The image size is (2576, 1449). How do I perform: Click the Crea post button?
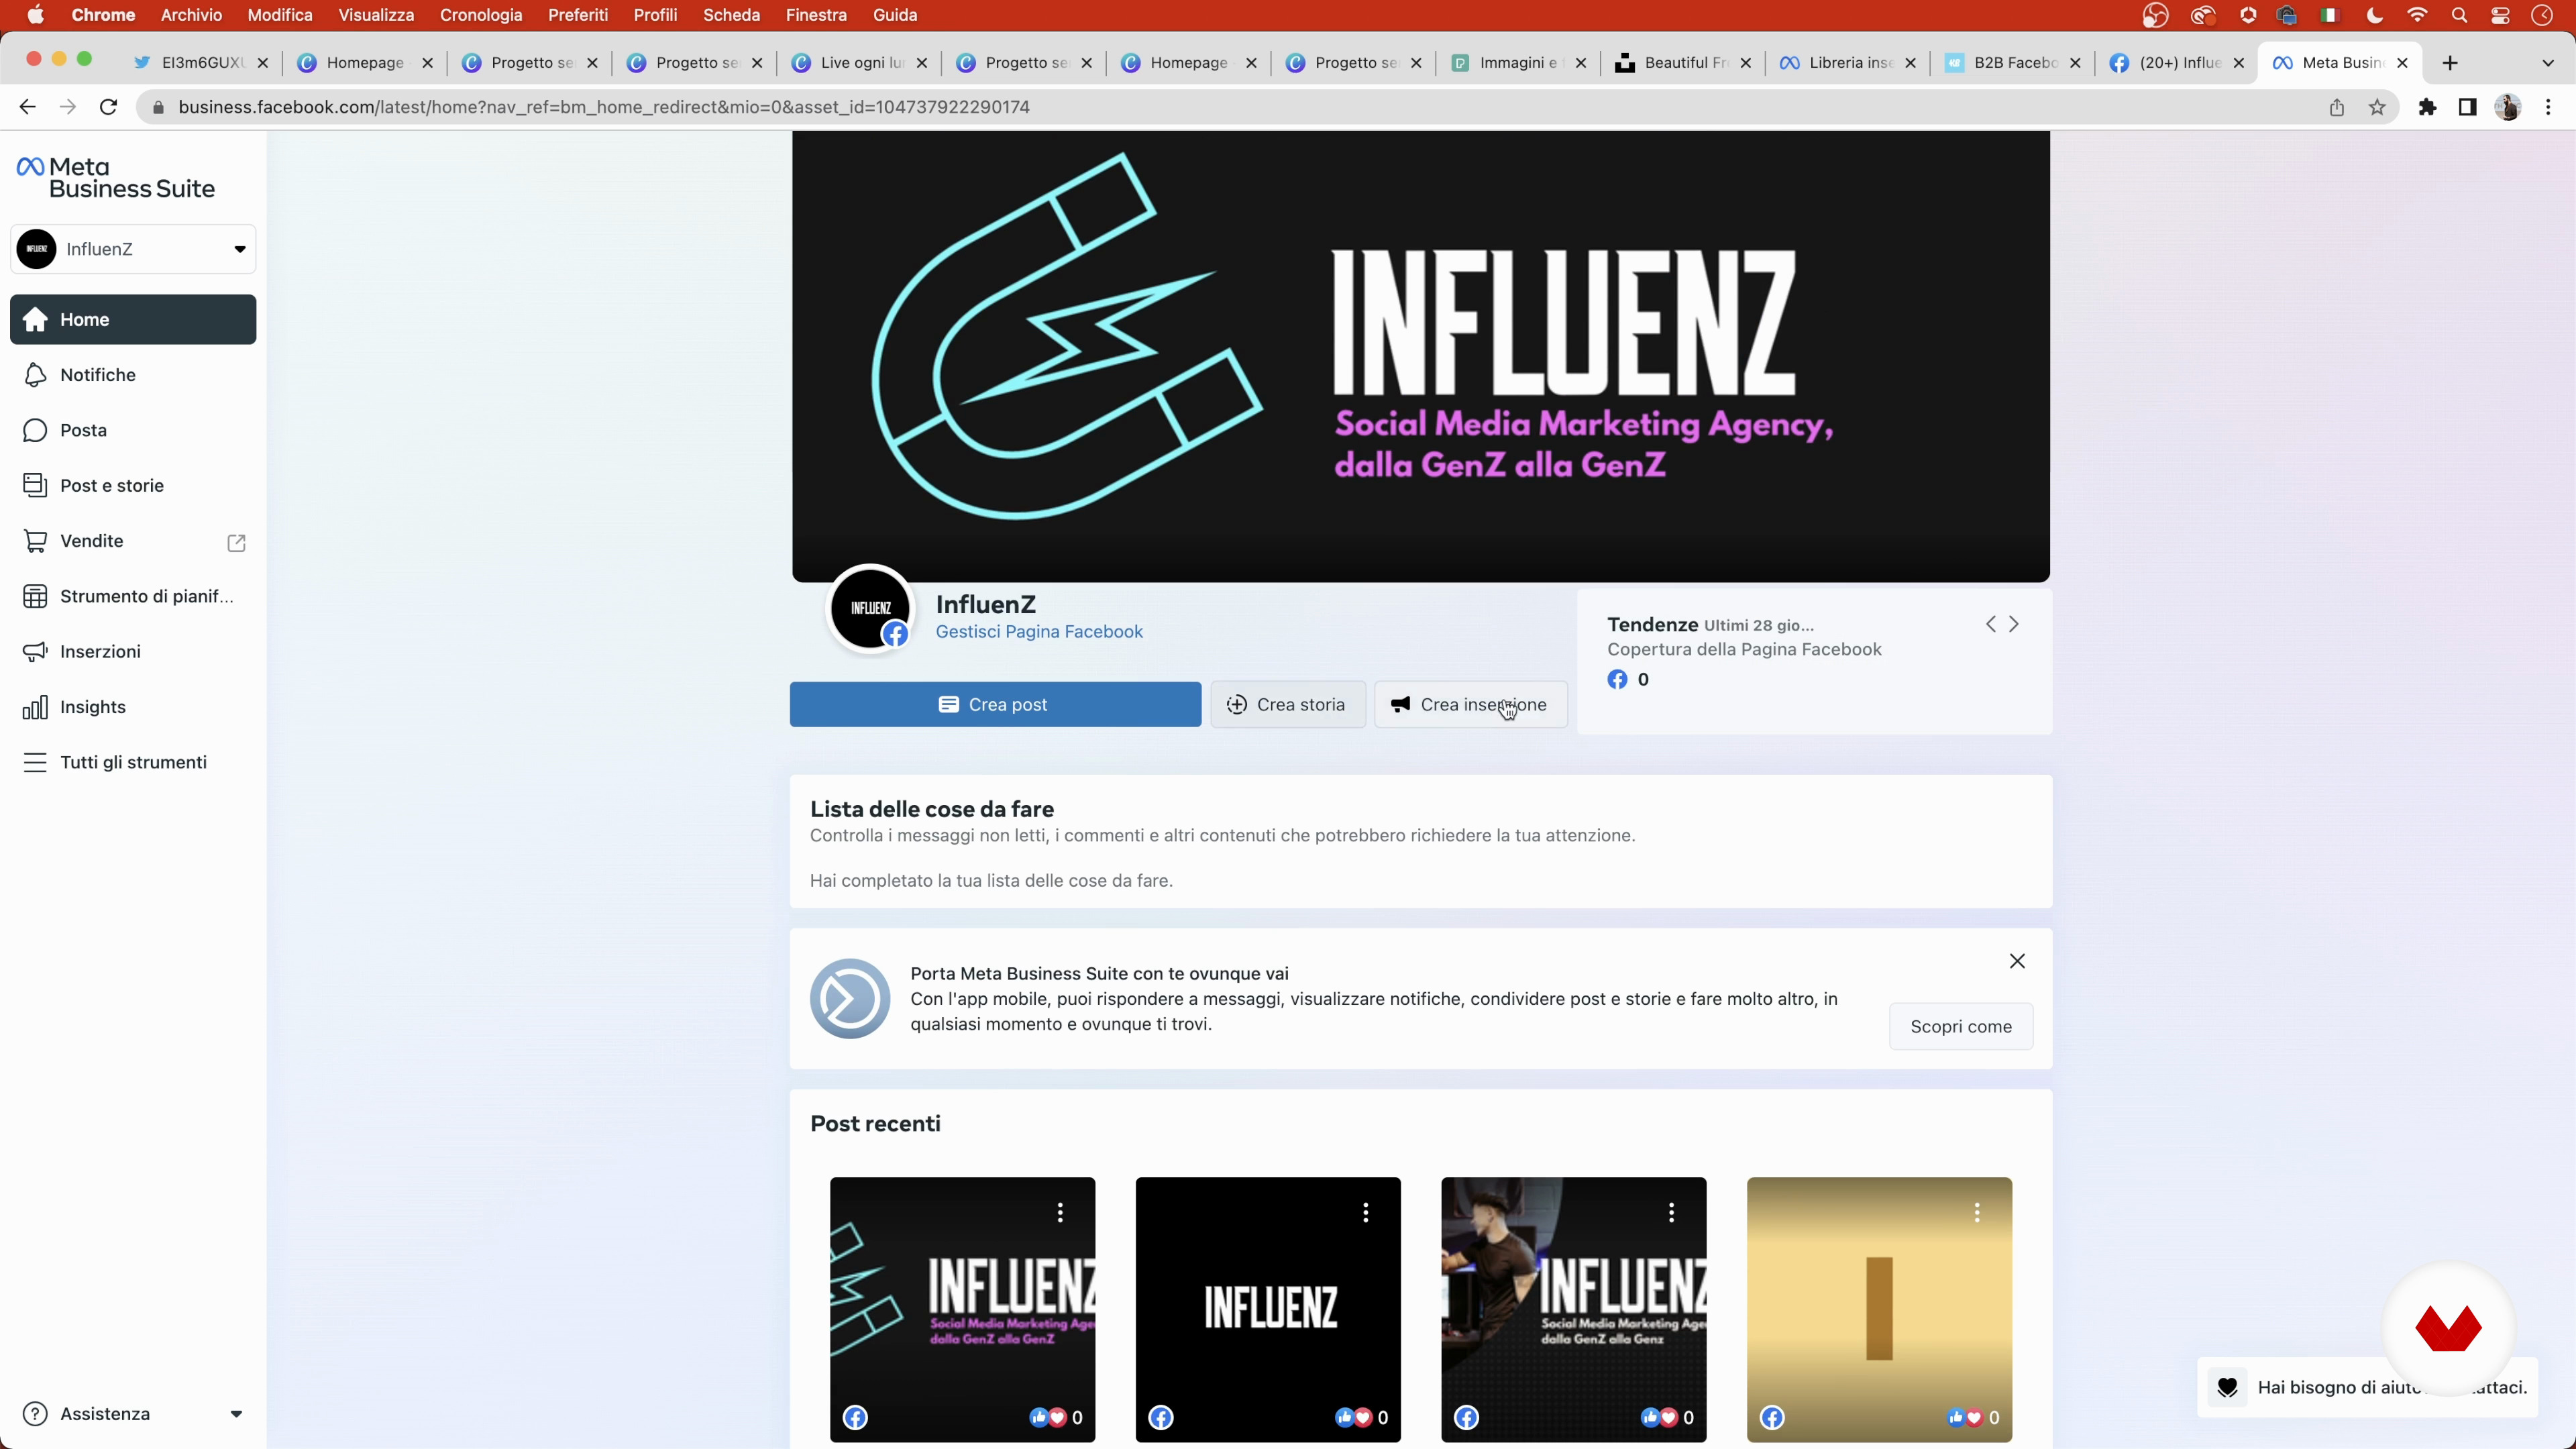click(x=995, y=705)
